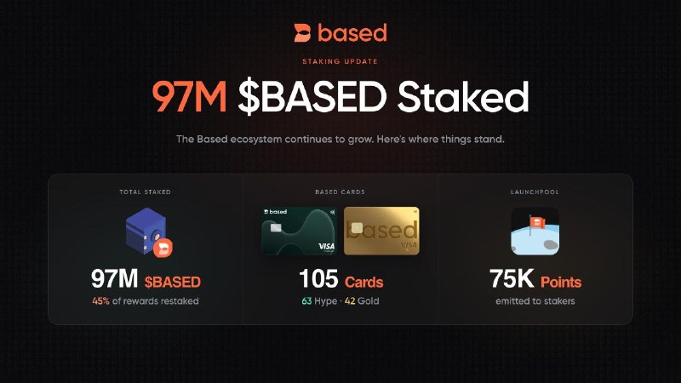
Task: Click the 105 Cards statistic
Action: [341, 279]
